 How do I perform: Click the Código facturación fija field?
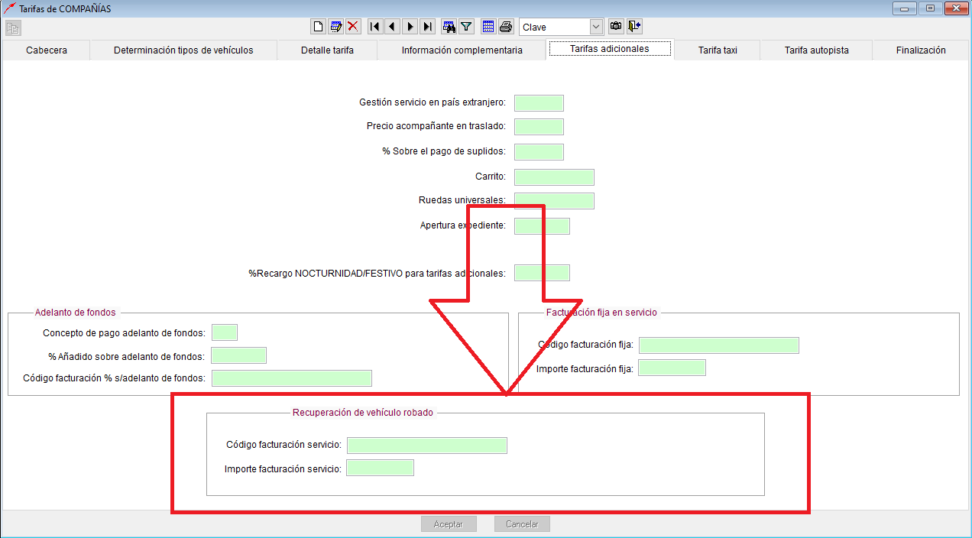tap(718, 345)
